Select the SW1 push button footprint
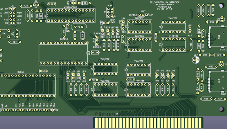 coord(4,34)
